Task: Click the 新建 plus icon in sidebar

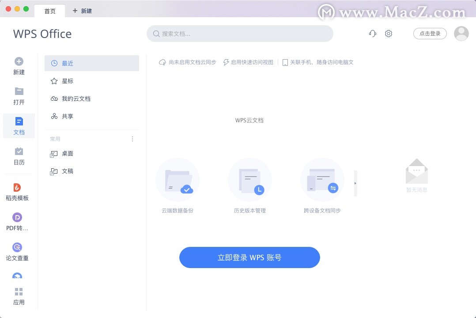Action: 19,62
